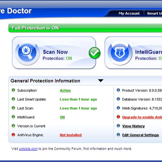Open the My Account tab
Screen dimensions: 162x162
(129, 13)
